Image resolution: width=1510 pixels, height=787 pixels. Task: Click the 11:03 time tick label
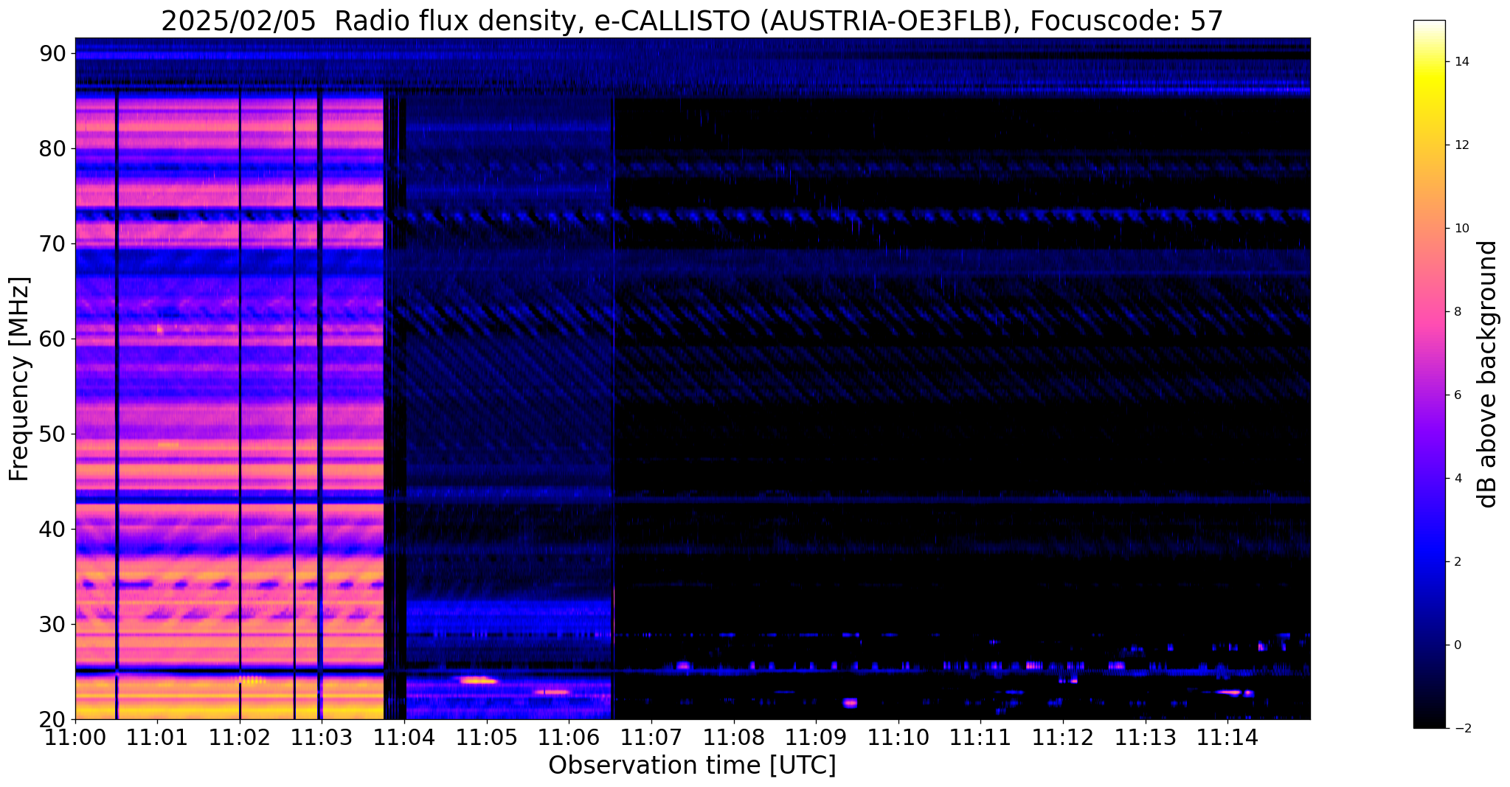coord(322,736)
